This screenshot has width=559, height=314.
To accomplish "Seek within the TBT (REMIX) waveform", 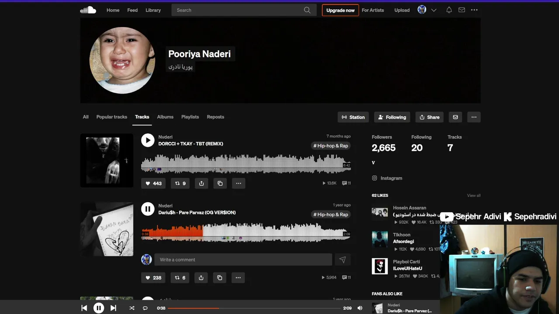I will click(x=246, y=164).
